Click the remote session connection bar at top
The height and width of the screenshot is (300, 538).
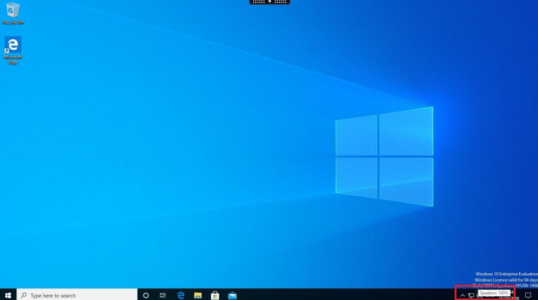tap(270, 2)
